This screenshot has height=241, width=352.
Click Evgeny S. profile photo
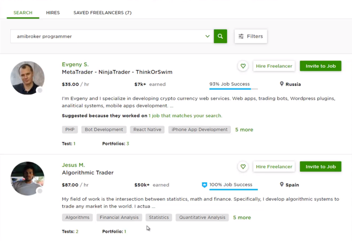click(27, 78)
